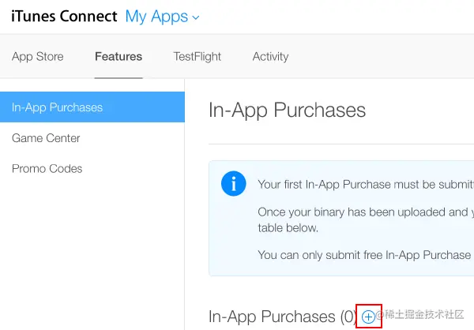Open the My Apps dropdown
The height and width of the screenshot is (330, 474).
click(162, 17)
